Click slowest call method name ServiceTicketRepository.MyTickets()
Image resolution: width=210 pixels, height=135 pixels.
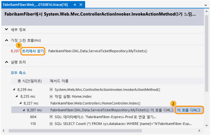(98, 51)
